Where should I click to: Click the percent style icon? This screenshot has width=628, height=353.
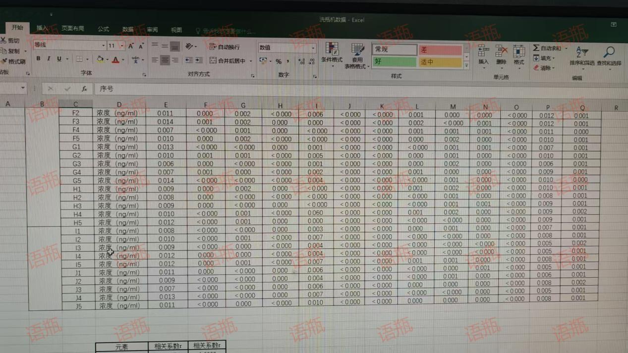[279, 61]
